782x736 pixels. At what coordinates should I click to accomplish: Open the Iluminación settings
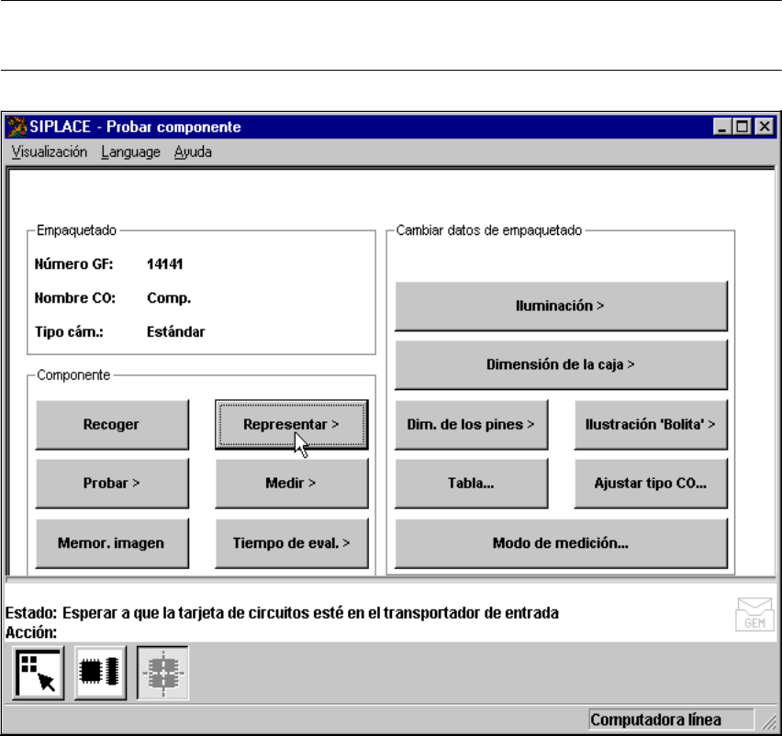tap(560, 306)
